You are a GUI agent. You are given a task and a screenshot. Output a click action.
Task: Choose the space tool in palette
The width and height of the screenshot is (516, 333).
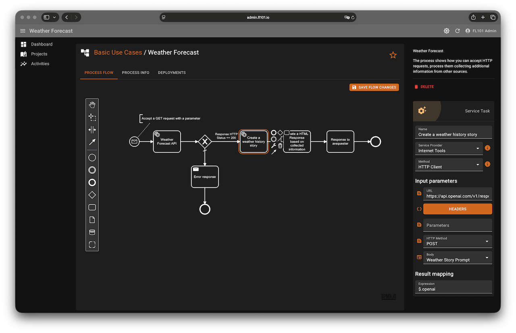pyautogui.click(x=92, y=130)
